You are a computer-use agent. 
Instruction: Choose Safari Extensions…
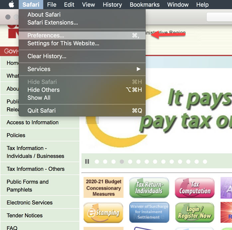(x=82, y=23)
